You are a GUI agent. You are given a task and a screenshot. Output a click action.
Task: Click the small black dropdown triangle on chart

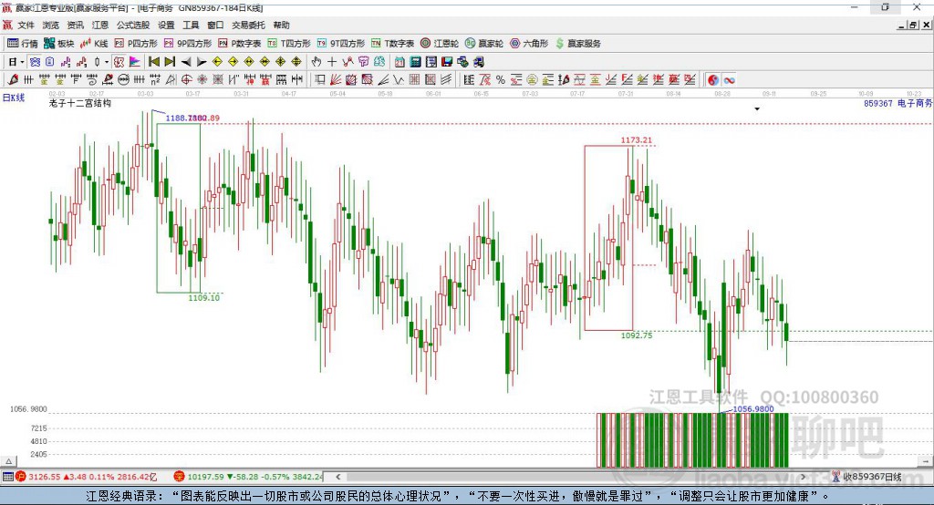click(756, 109)
